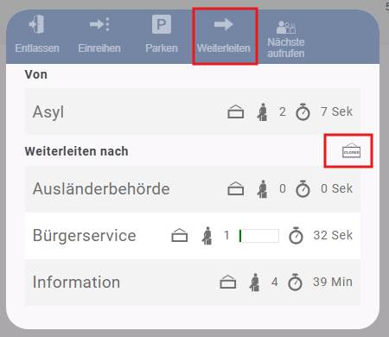Click the stopwatch icon in Ausländerbehörde row

point(303,188)
